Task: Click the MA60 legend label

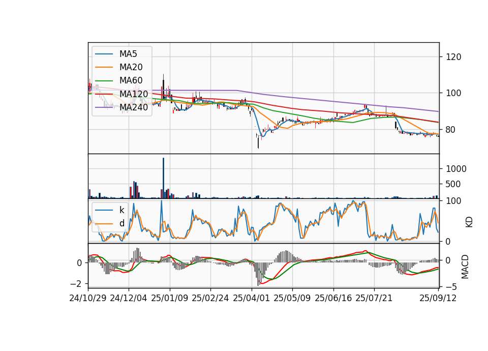Action: (131, 81)
